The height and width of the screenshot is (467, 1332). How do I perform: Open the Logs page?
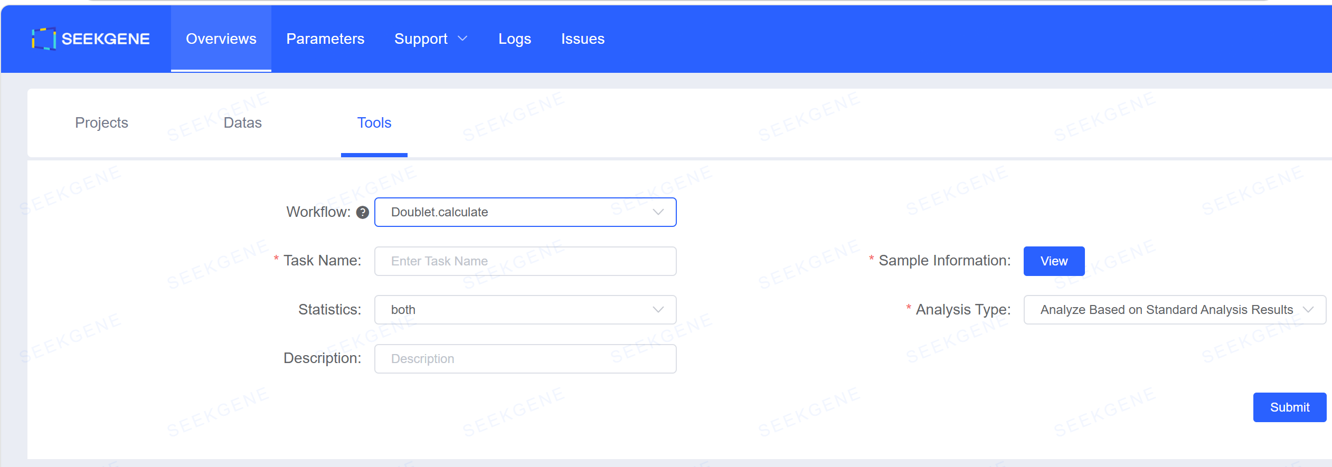pyautogui.click(x=515, y=39)
